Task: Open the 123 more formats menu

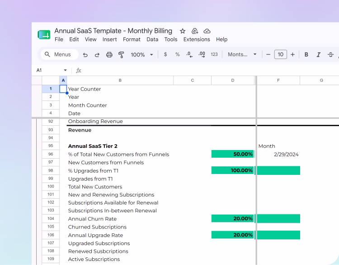Action: 214,55
